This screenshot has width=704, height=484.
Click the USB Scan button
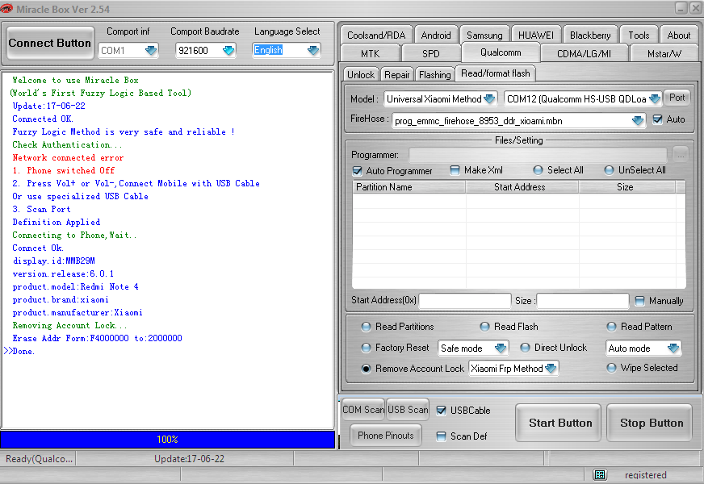tap(408, 410)
